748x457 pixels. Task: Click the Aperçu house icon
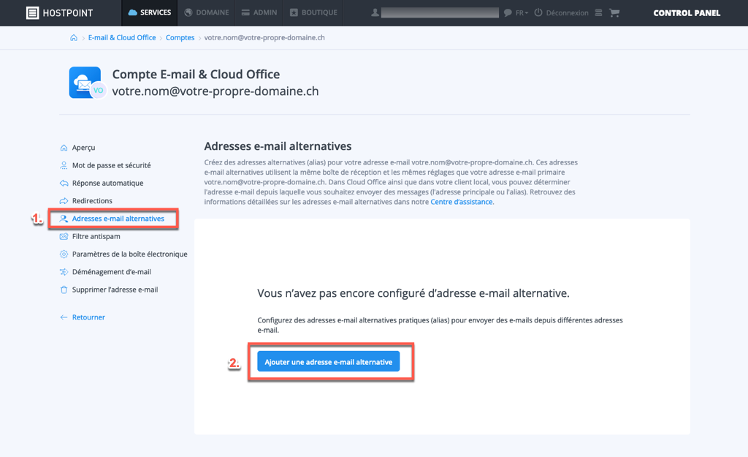click(x=64, y=148)
